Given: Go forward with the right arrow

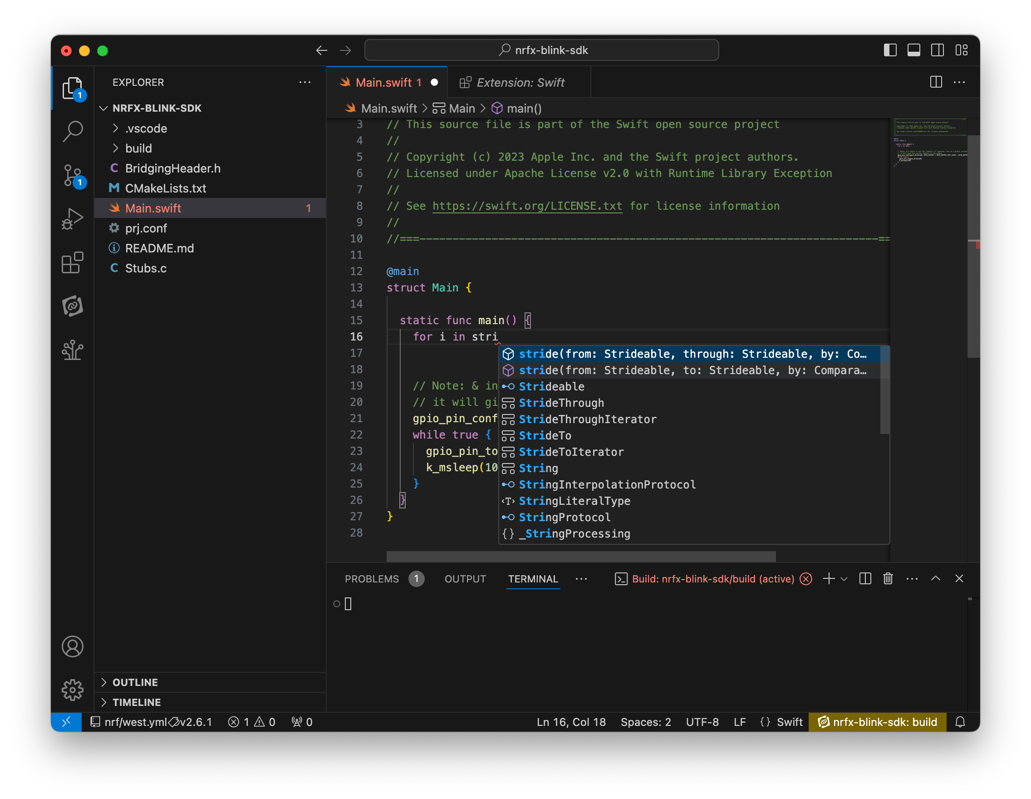Looking at the screenshot, I should coord(345,50).
